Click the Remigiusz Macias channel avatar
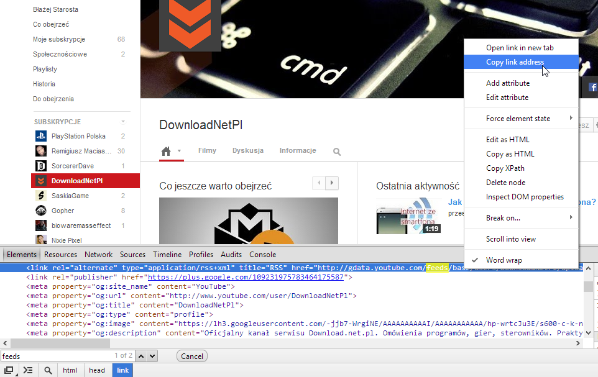598x377 pixels. (41, 151)
